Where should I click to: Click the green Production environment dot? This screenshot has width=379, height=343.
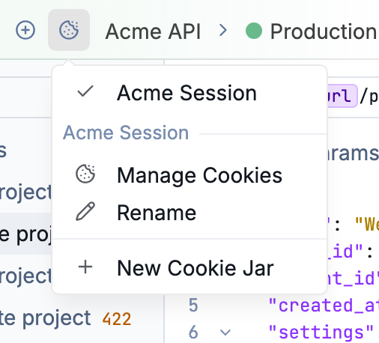point(254,31)
